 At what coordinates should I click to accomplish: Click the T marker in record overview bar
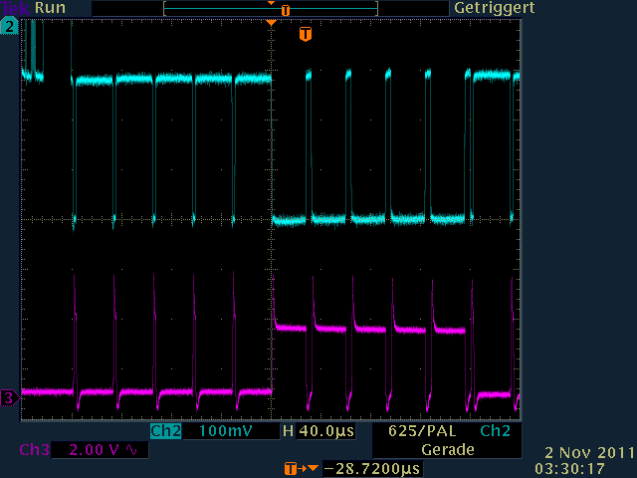(x=286, y=9)
